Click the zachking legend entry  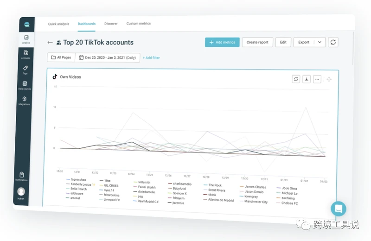286,198
